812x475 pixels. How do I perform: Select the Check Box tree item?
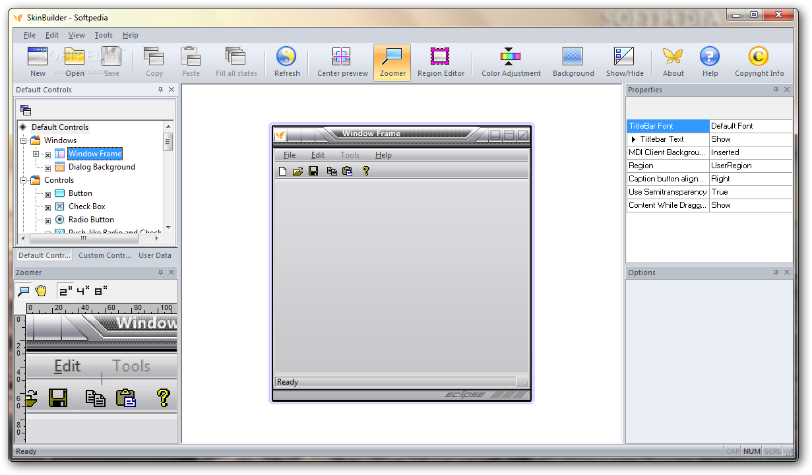point(87,206)
